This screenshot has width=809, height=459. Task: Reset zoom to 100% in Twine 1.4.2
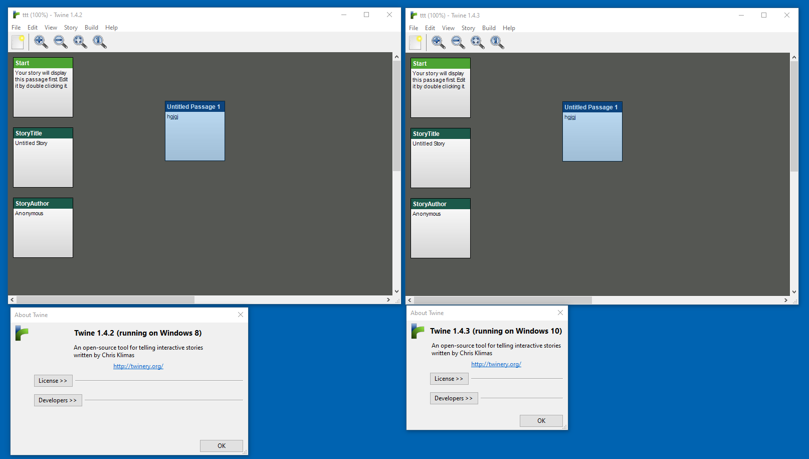pyautogui.click(x=100, y=42)
